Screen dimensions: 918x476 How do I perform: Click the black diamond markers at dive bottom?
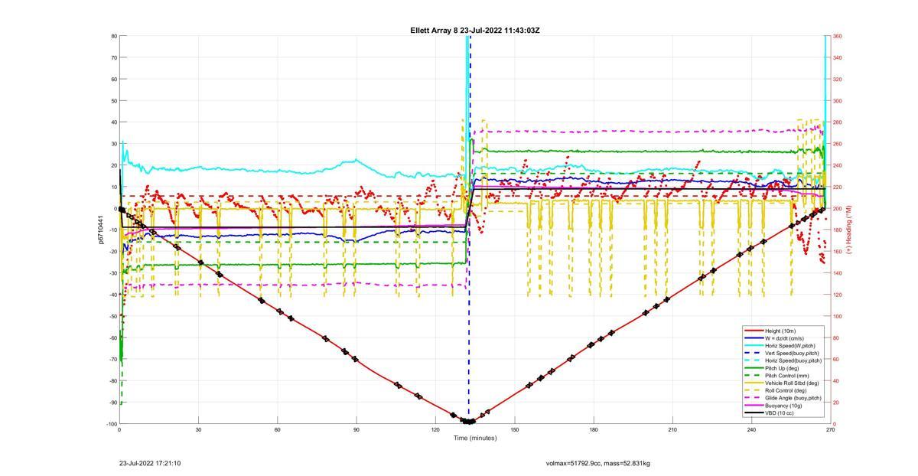(468, 421)
